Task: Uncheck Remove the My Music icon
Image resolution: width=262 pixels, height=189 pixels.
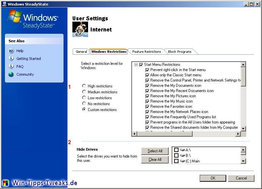Action: [x=147, y=102]
